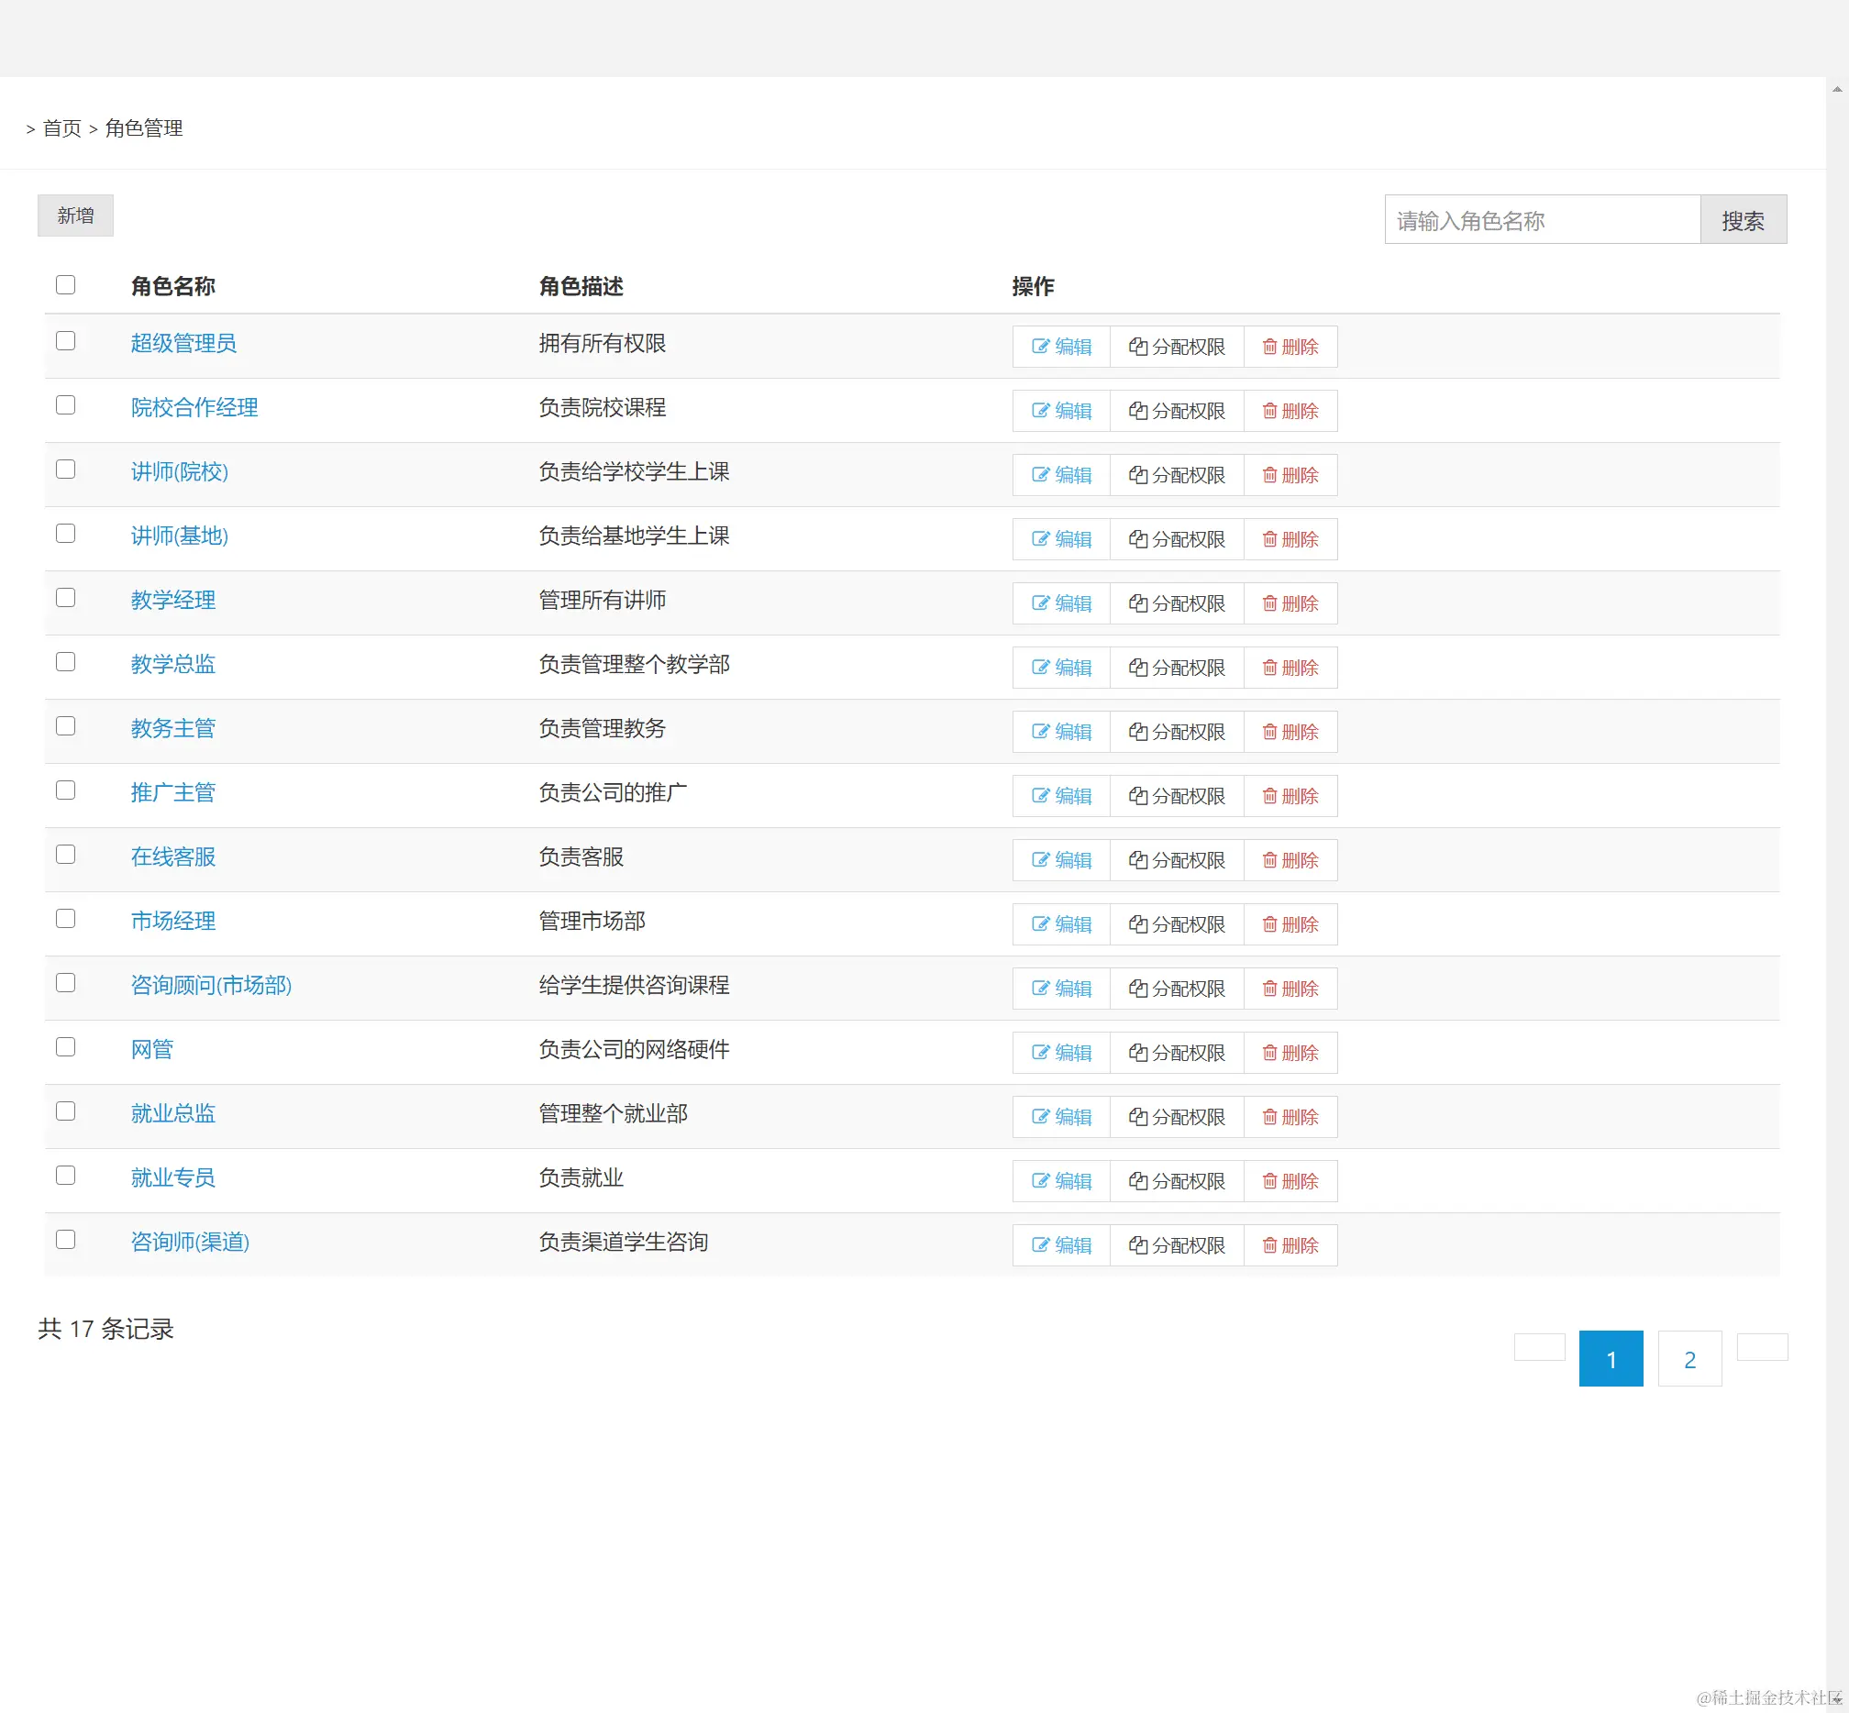Image resolution: width=1849 pixels, height=1713 pixels.
Task: Focus the 请输入角色名称 search field
Action: (x=1541, y=220)
